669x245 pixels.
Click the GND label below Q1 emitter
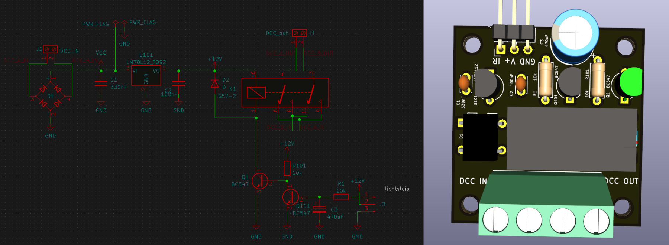(x=256, y=236)
